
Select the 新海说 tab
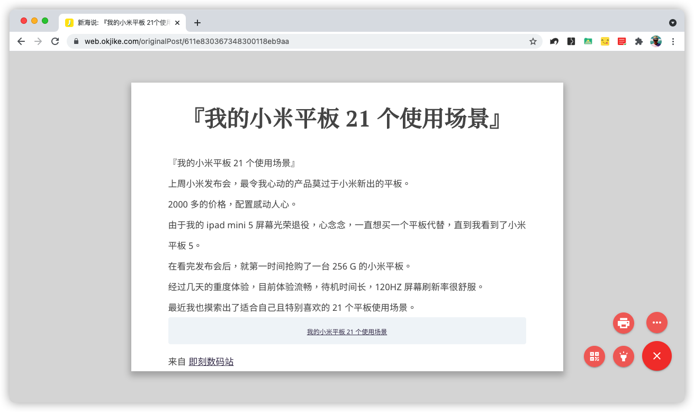[122, 23]
